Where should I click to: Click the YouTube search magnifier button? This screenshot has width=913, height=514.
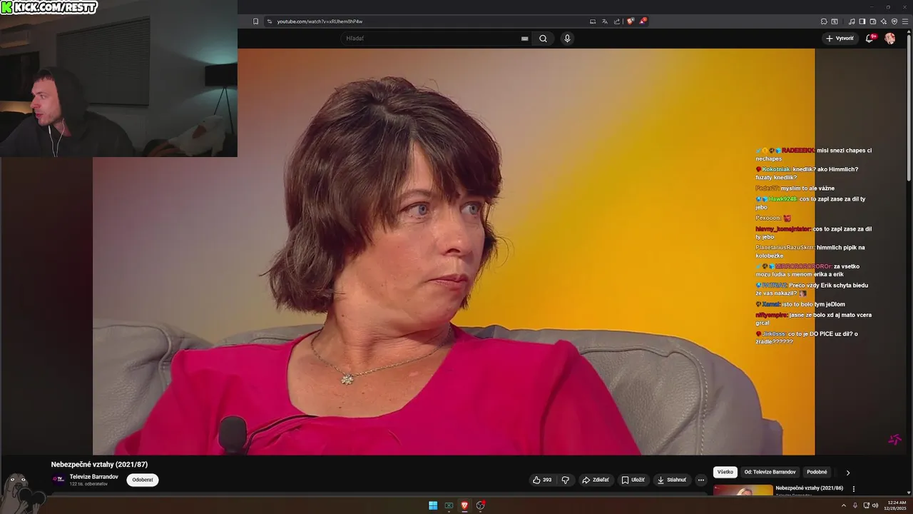pos(543,39)
